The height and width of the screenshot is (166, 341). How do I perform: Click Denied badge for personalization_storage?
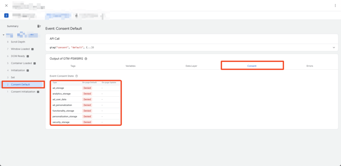(x=87, y=116)
